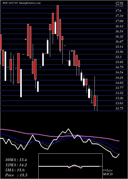Click the 15.3 price axis label
The width and height of the screenshot is (128, 179).
pos(119,57)
